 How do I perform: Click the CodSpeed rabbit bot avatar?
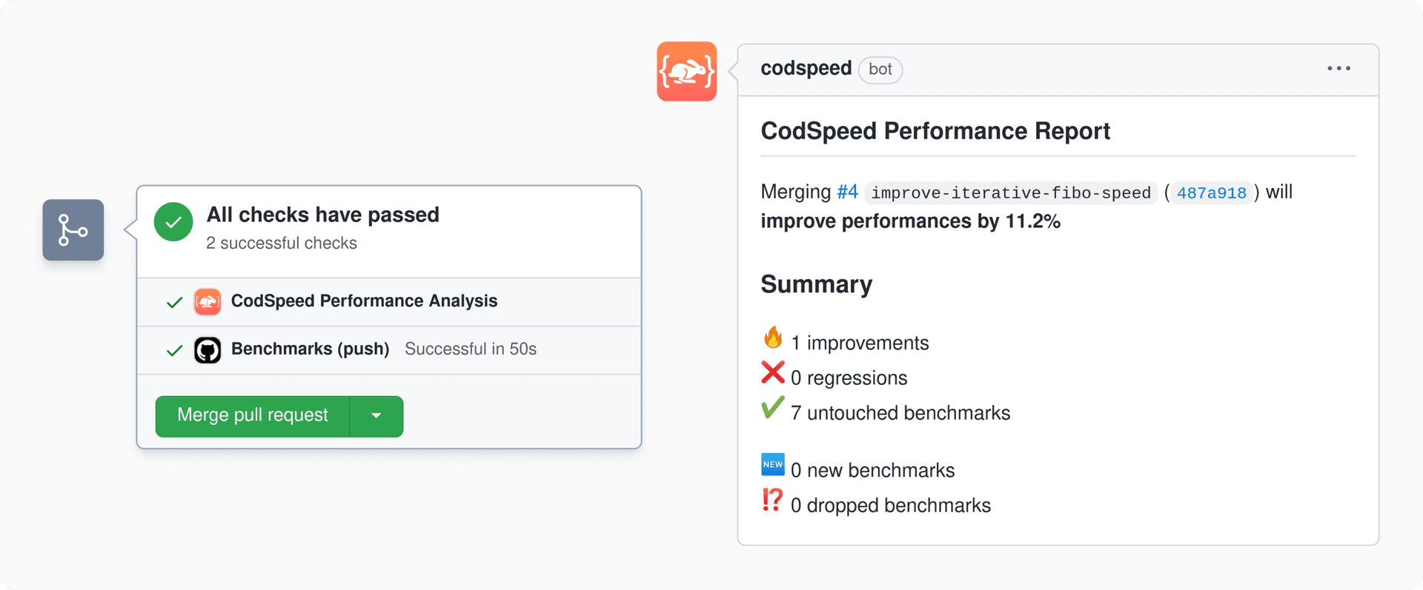pyautogui.click(x=686, y=71)
